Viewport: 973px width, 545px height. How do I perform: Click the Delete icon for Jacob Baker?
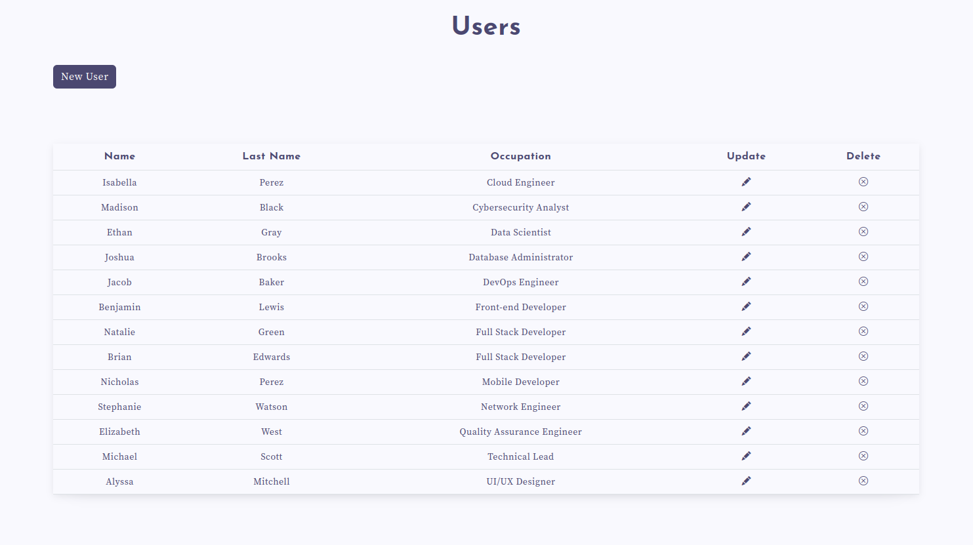pos(863,281)
